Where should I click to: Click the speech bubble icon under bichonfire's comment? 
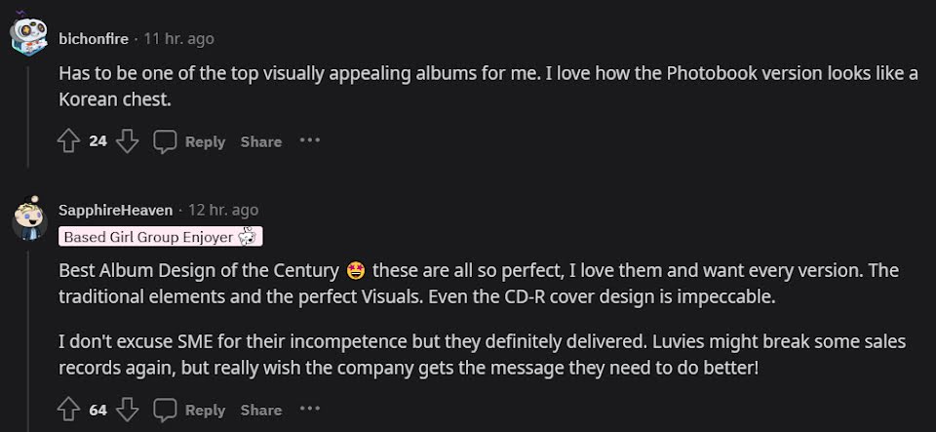(165, 141)
